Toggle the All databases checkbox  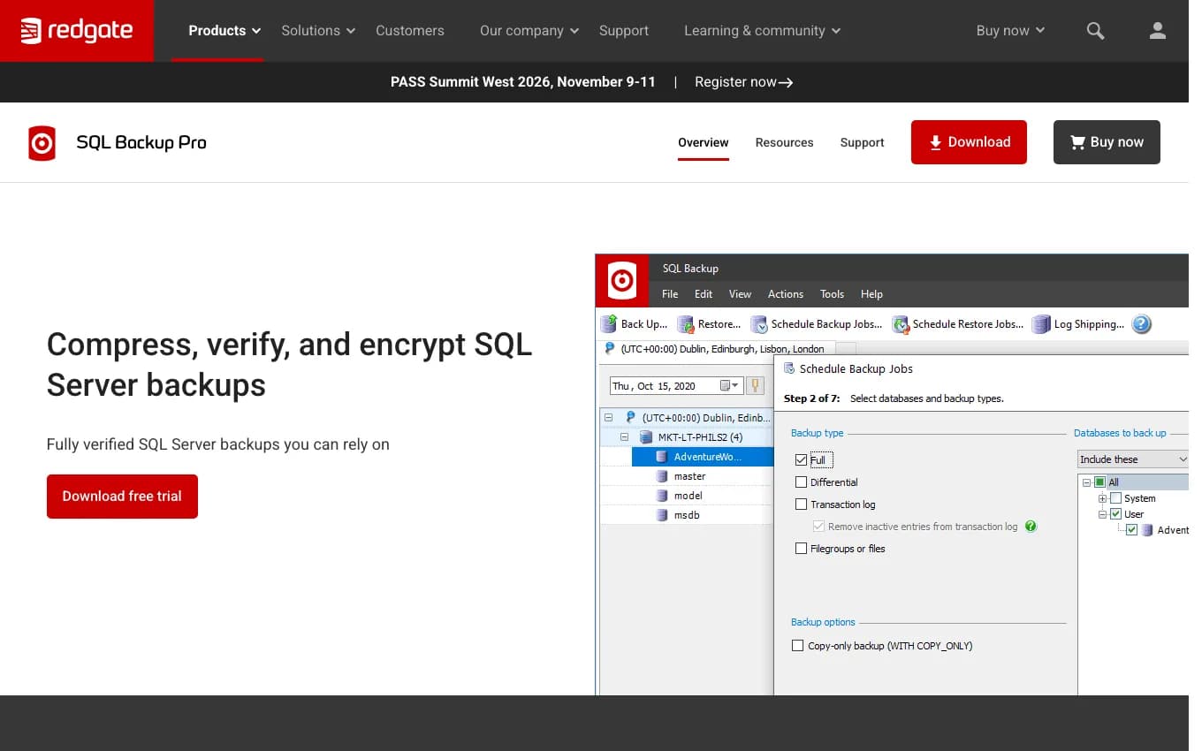(1099, 482)
